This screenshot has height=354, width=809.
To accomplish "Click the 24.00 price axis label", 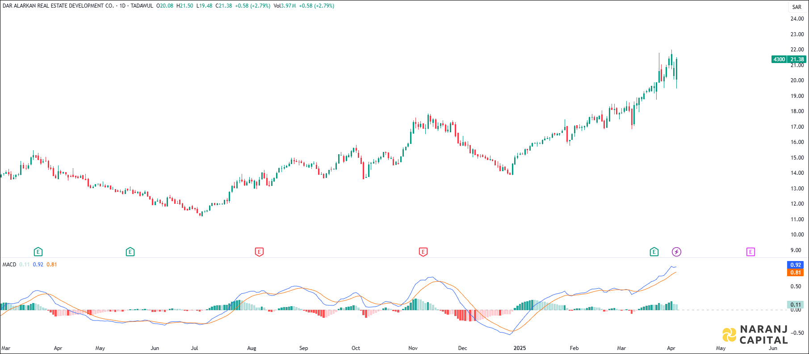I will pyautogui.click(x=797, y=19).
